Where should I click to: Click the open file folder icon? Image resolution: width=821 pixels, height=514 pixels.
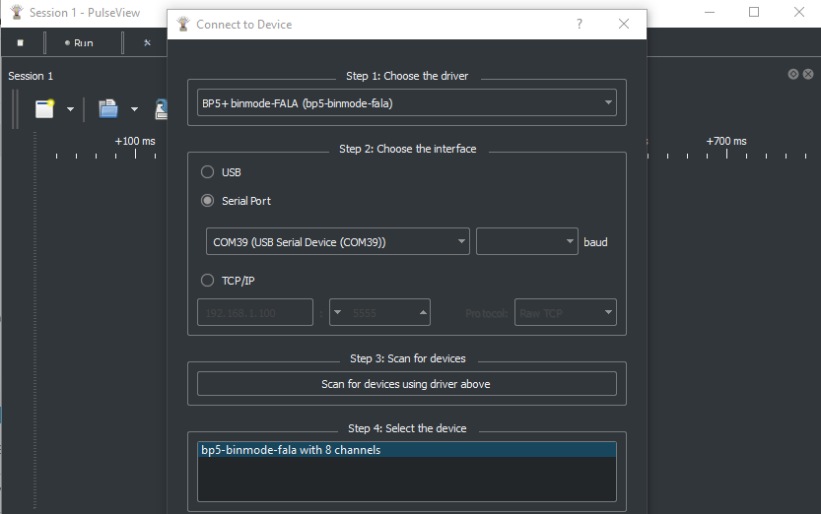[x=108, y=108]
